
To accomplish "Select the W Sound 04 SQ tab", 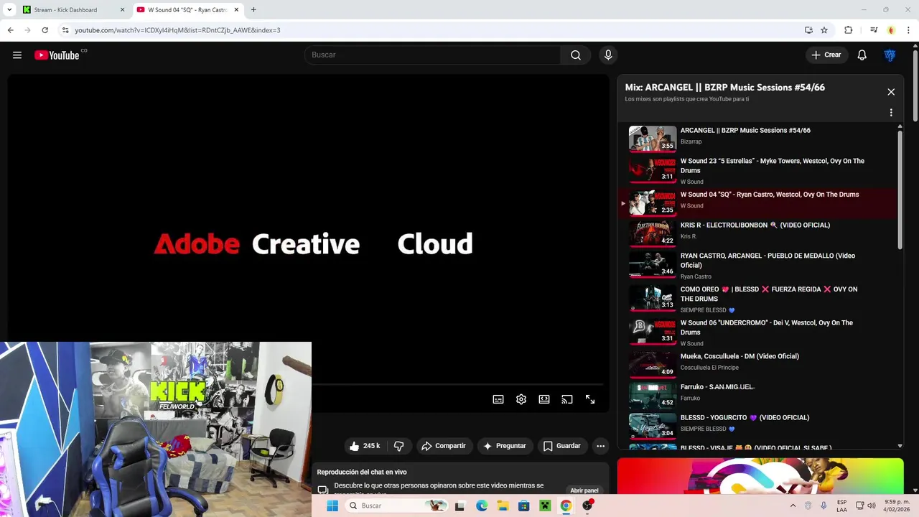I will click(187, 10).
